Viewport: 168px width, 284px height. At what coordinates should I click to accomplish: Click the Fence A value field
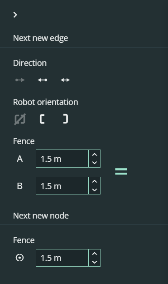(x=62, y=159)
